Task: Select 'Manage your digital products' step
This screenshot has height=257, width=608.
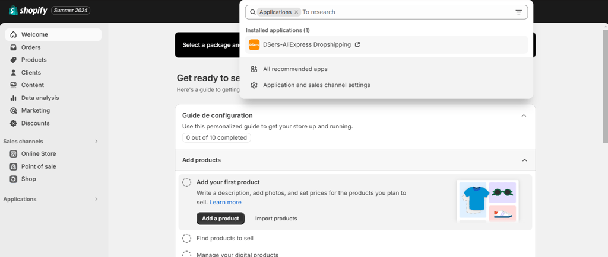Action: [x=237, y=254]
